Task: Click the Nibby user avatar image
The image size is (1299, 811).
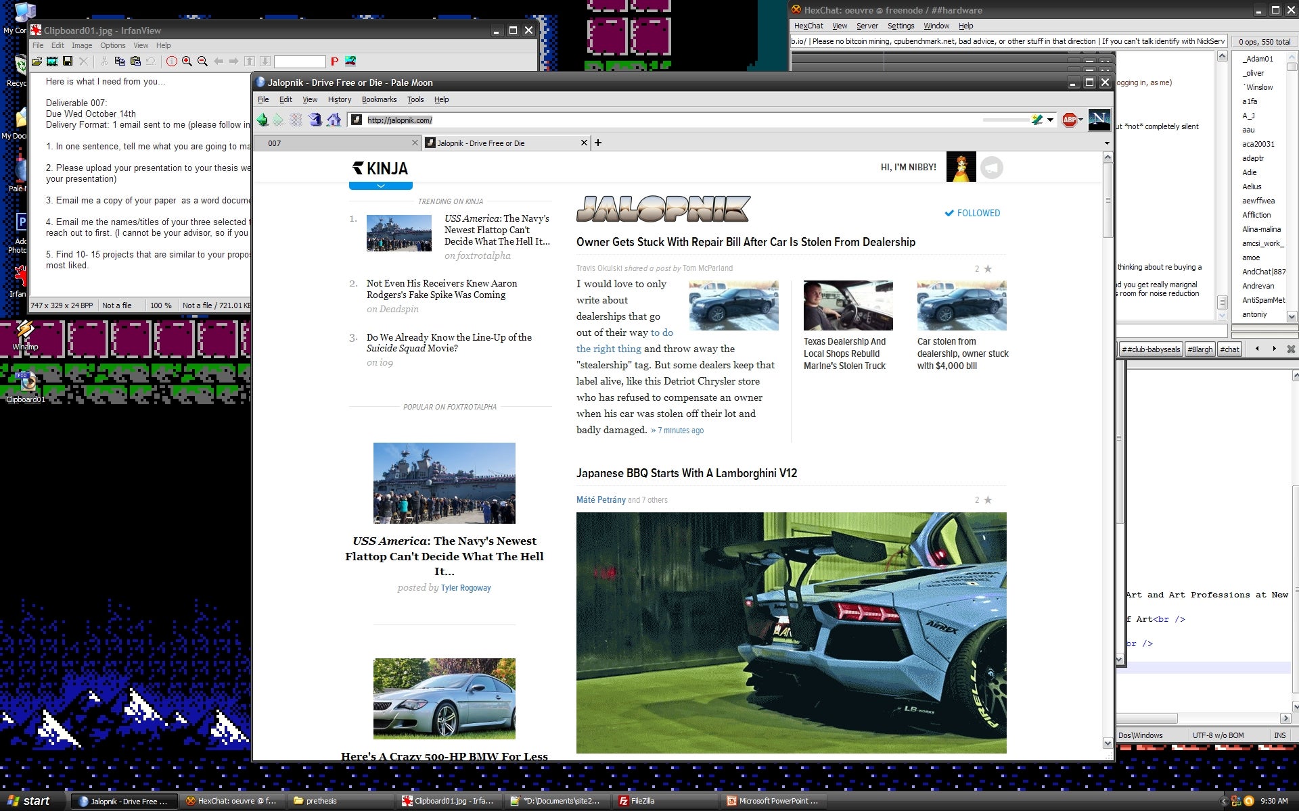Action: [961, 167]
